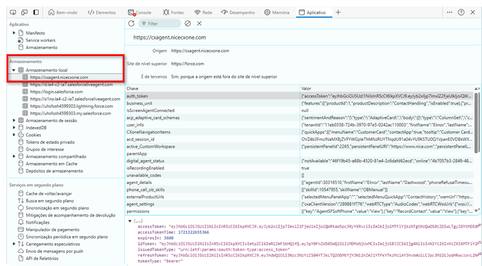The width and height of the screenshot is (482, 266).
Task: Expand the Manifesto tree item
Action: tap(14, 33)
